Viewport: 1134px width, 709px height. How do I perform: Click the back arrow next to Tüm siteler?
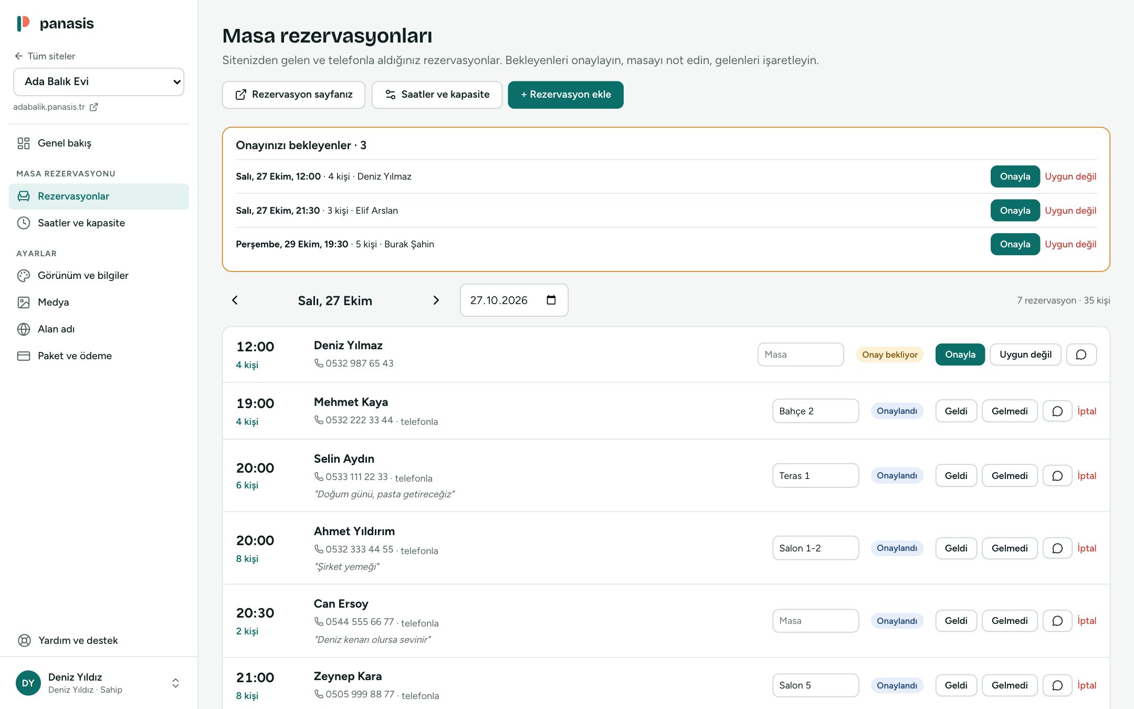tap(19, 56)
